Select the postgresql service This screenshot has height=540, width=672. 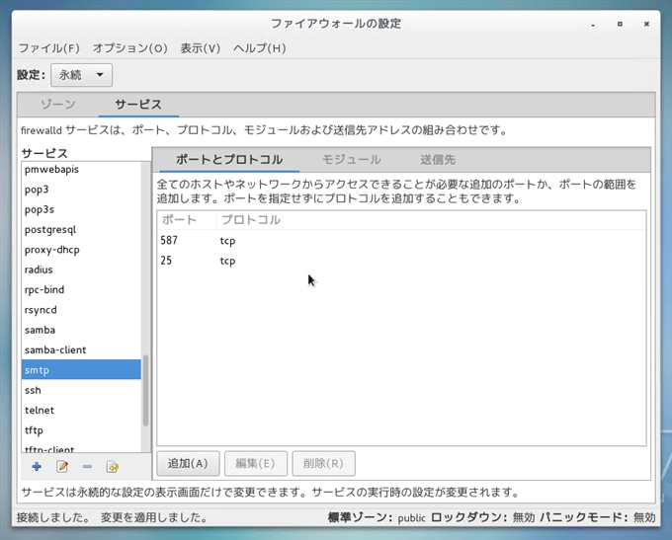(x=81, y=230)
